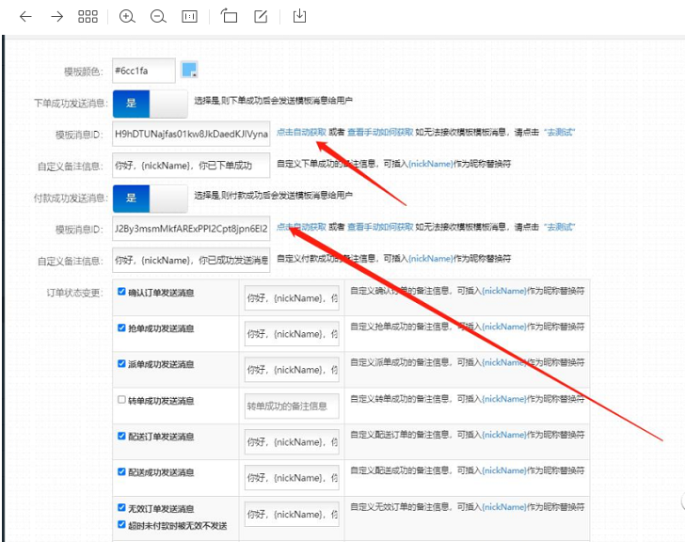This screenshot has width=685, height=542.
Task: Open the thumbnail grid view
Action: 88,17
